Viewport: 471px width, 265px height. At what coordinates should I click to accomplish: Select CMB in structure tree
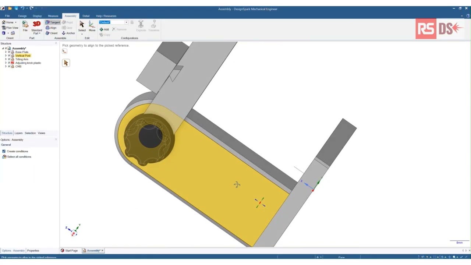(x=18, y=66)
